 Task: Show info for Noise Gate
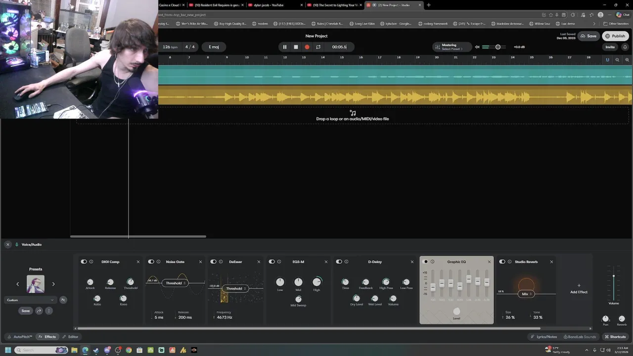coord(158,262)
